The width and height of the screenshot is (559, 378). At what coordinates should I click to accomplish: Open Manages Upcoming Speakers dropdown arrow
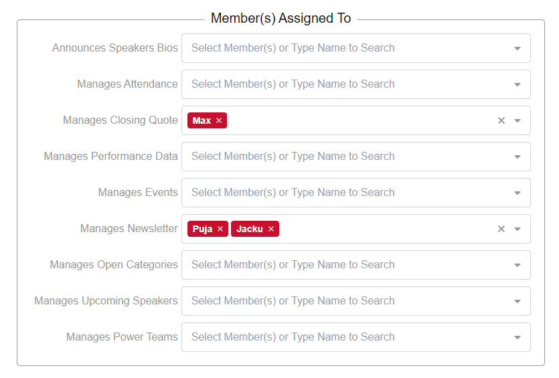click(517, 302)
